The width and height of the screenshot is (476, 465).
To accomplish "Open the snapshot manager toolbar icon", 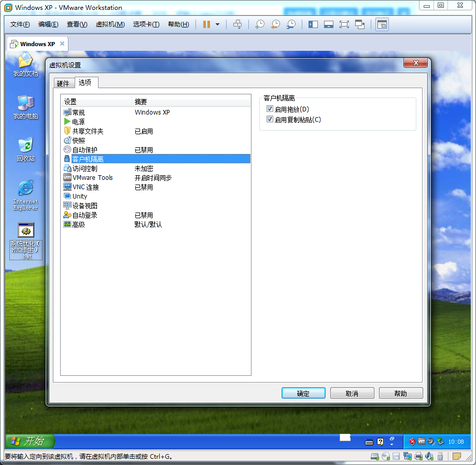I will point(291,24).
